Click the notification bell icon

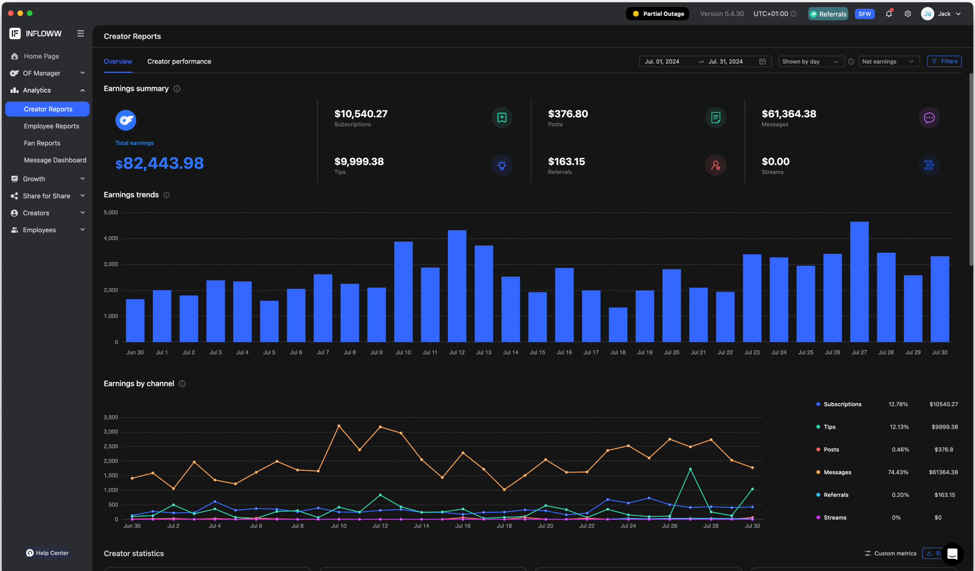click(x=889, y=14)
